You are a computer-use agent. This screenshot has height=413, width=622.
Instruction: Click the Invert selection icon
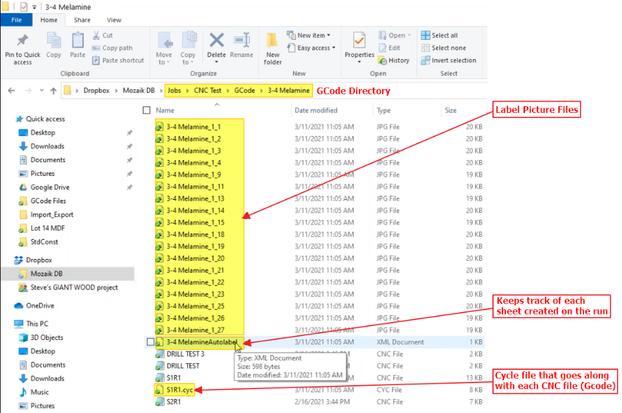point(426,60)
